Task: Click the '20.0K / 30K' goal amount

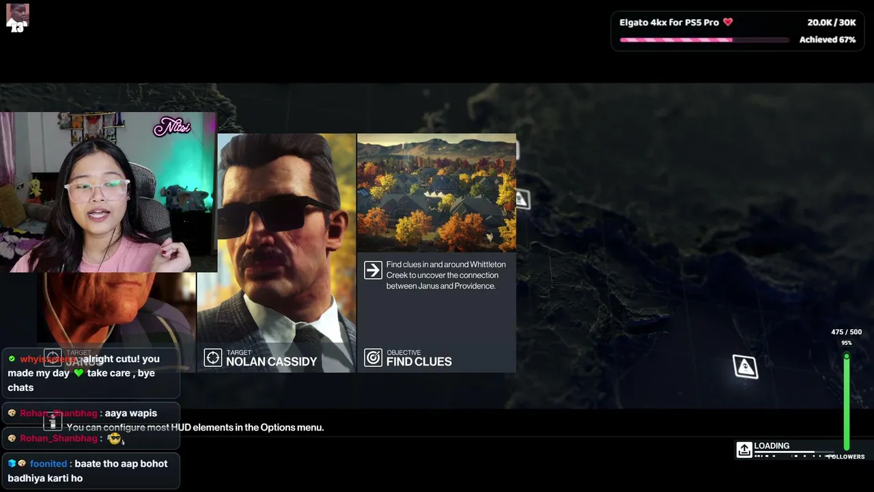Action: coord(832,23)
